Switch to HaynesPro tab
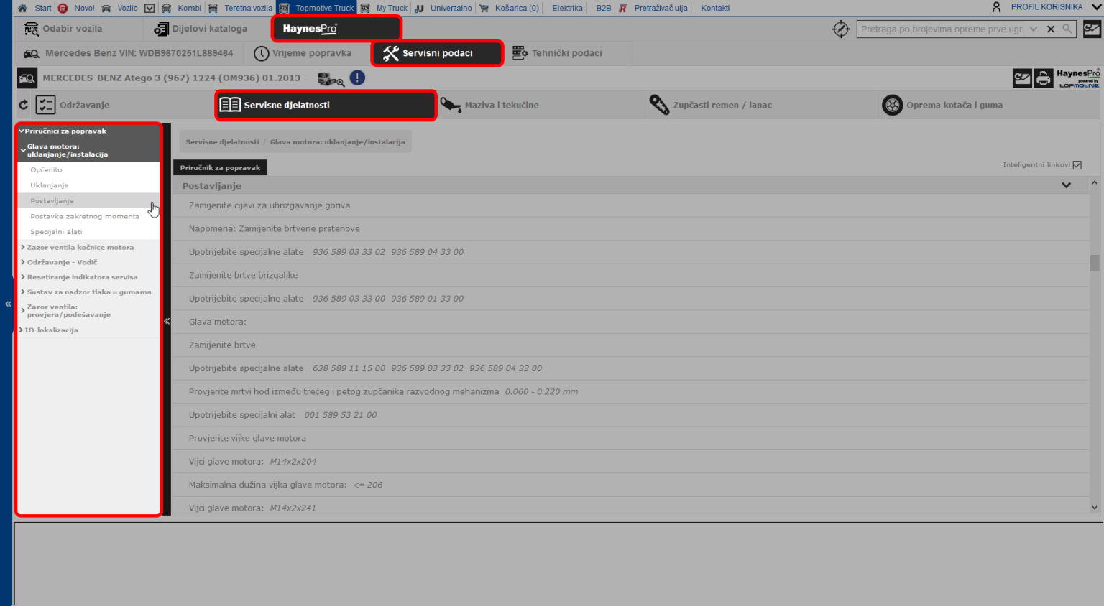Image resolution: width=1104 pixels, height=606 pixels. click(x=336, y=29)
